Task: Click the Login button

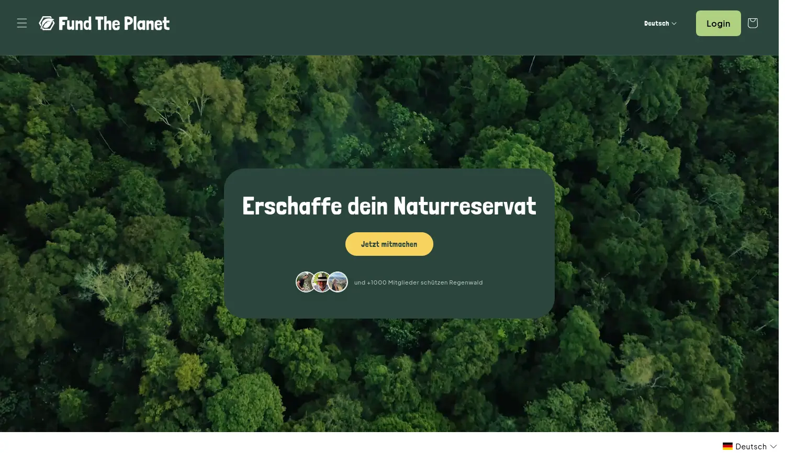Action: (718, 23)
